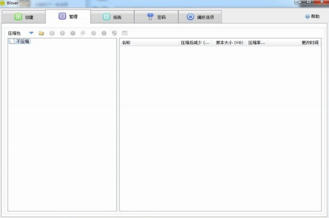329x218 pixels.
Task: Sort by the 压缩后减少 column header
Action: click(195, 43)
